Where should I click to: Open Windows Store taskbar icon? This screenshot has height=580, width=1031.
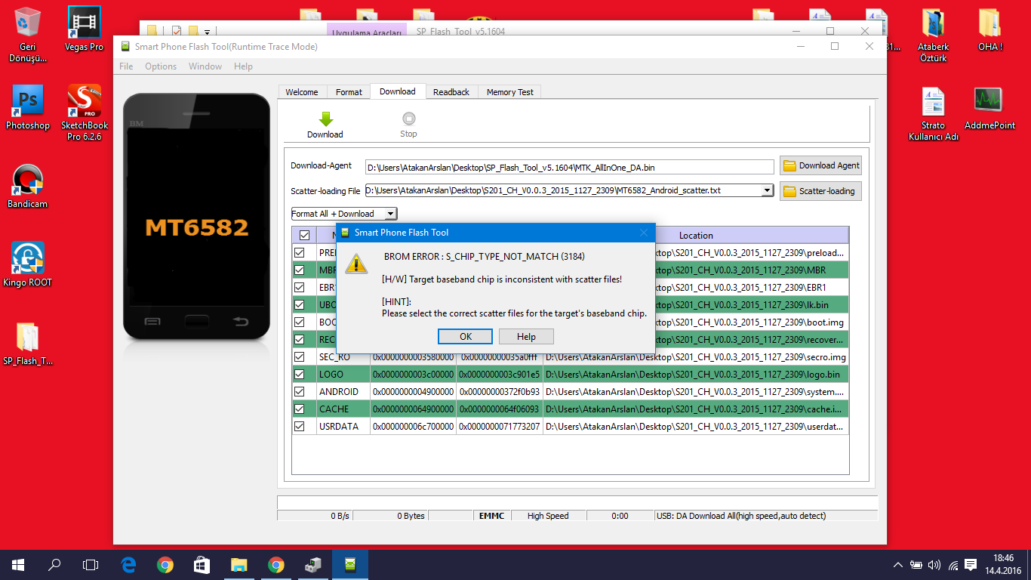tap(202, 564)
